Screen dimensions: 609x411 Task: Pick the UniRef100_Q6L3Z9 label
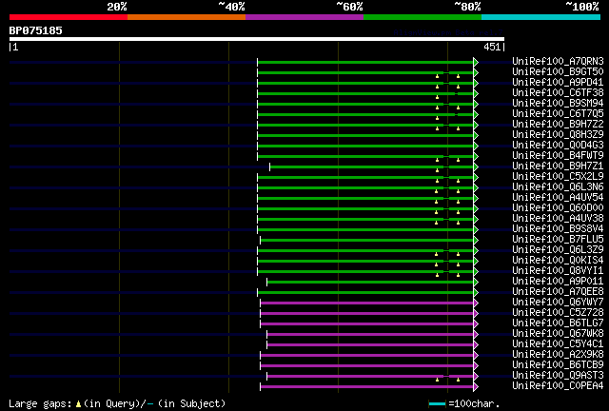tap(558, 250)
